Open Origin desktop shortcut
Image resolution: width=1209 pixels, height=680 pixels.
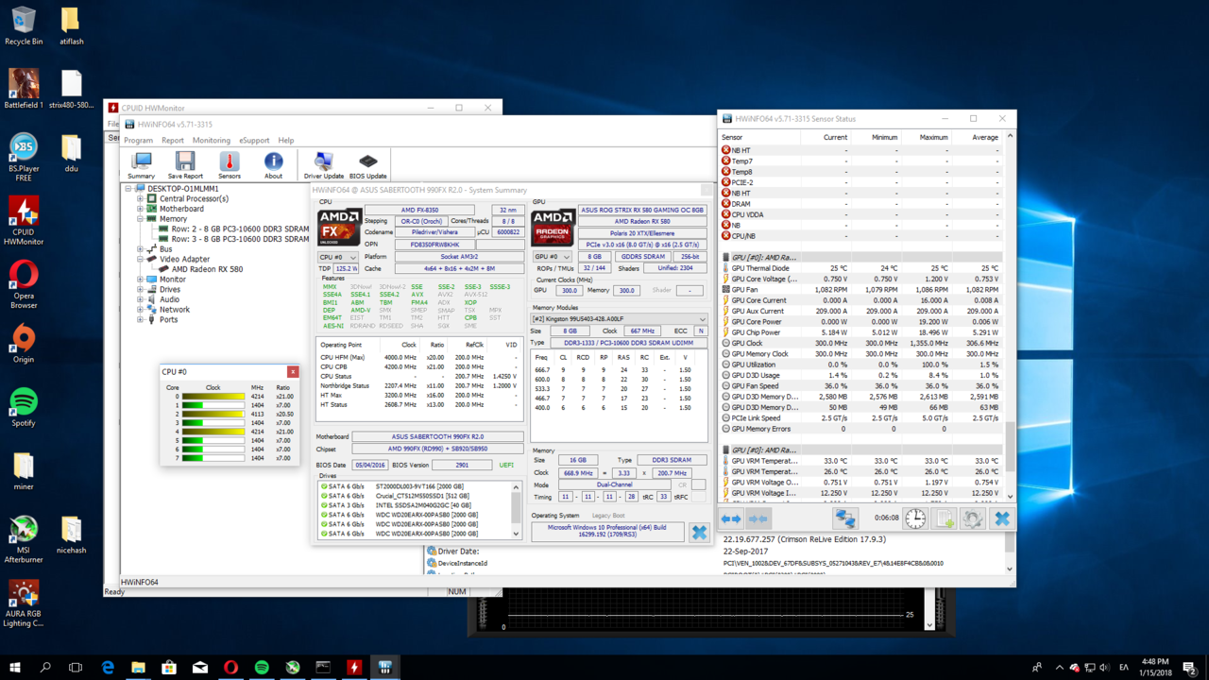click(x=24, y=344)
